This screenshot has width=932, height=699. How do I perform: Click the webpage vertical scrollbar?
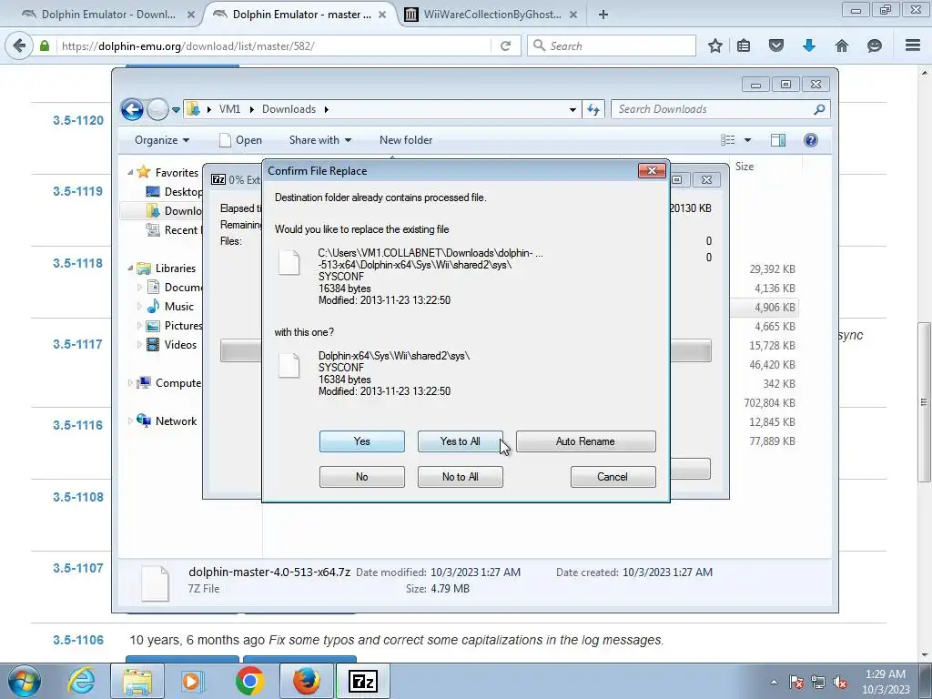924,402
